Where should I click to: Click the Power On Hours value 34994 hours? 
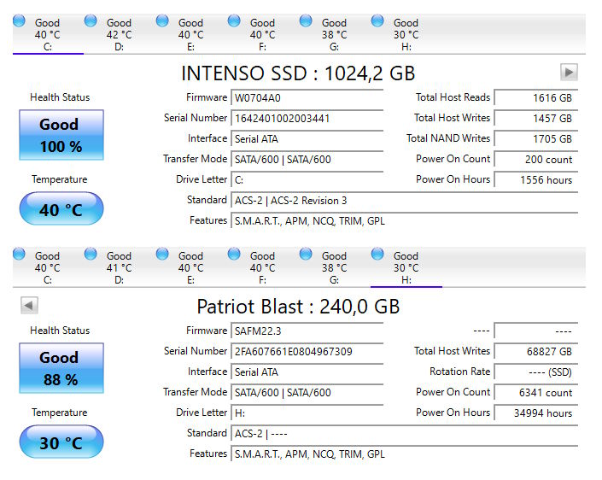535,413
